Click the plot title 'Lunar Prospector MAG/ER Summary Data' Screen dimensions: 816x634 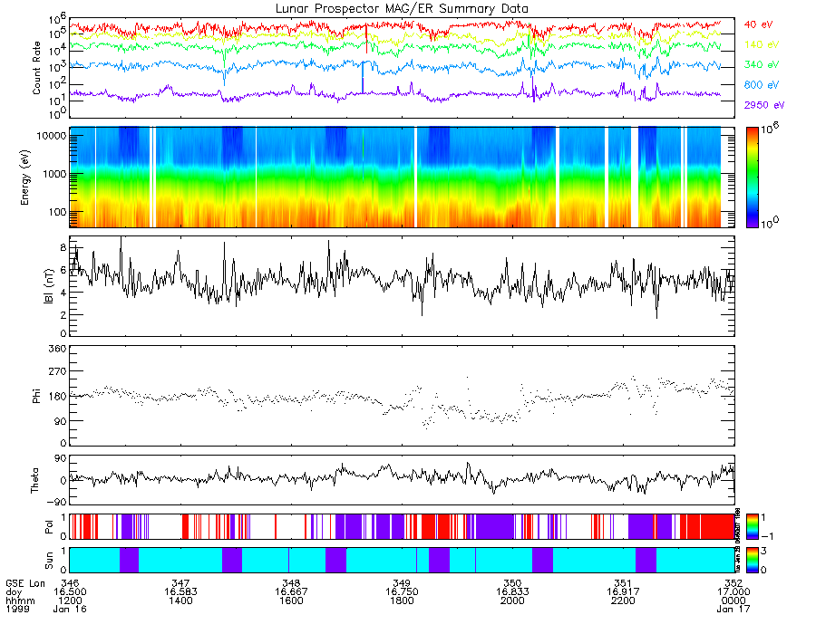pos(402,8)
